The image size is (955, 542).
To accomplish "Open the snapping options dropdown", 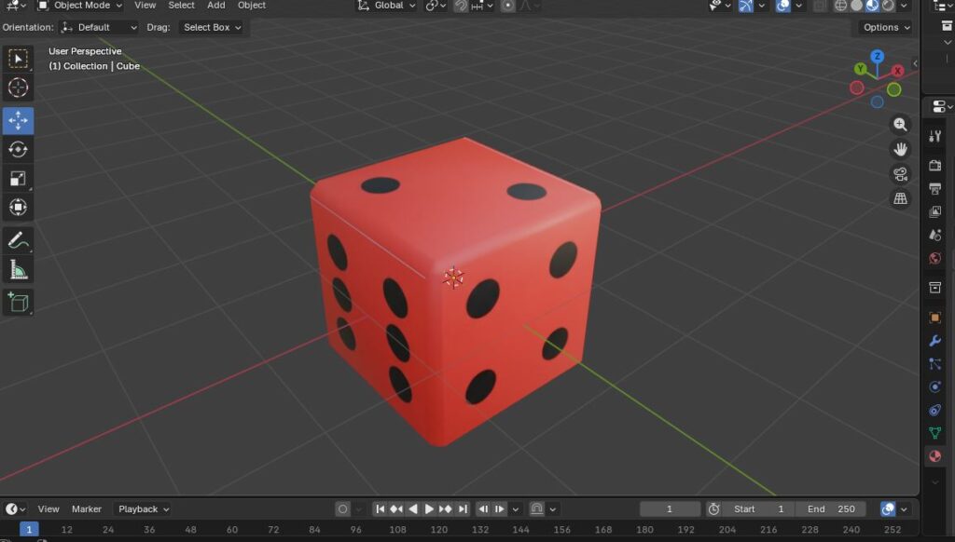I will (482, 6).
